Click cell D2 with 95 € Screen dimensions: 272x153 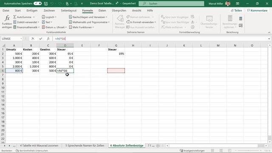coord(65,54)
